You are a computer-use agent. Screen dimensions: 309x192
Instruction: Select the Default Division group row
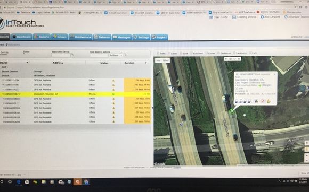76,72
